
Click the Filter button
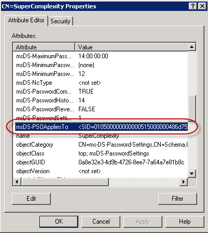177,199
